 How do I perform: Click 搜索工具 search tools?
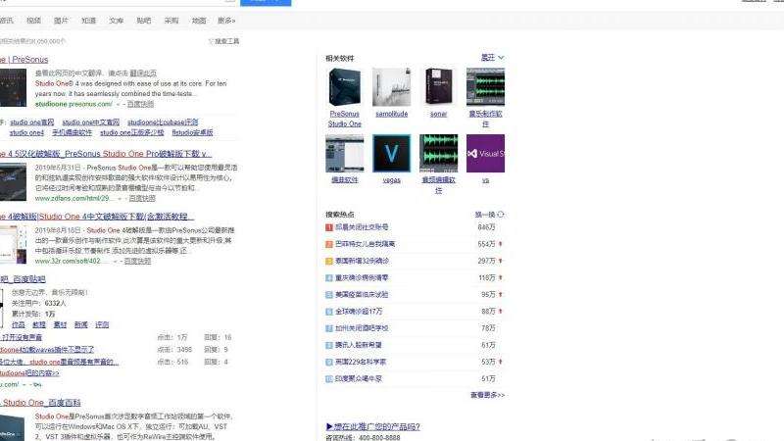(227, 41)
